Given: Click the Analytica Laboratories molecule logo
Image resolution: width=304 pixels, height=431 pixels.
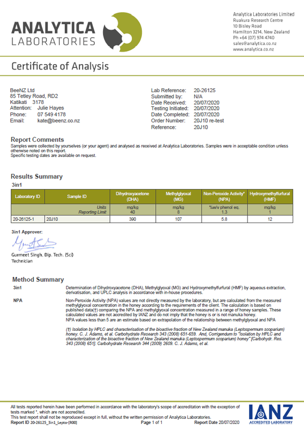Looking at the screenshot, I should 122,32.
